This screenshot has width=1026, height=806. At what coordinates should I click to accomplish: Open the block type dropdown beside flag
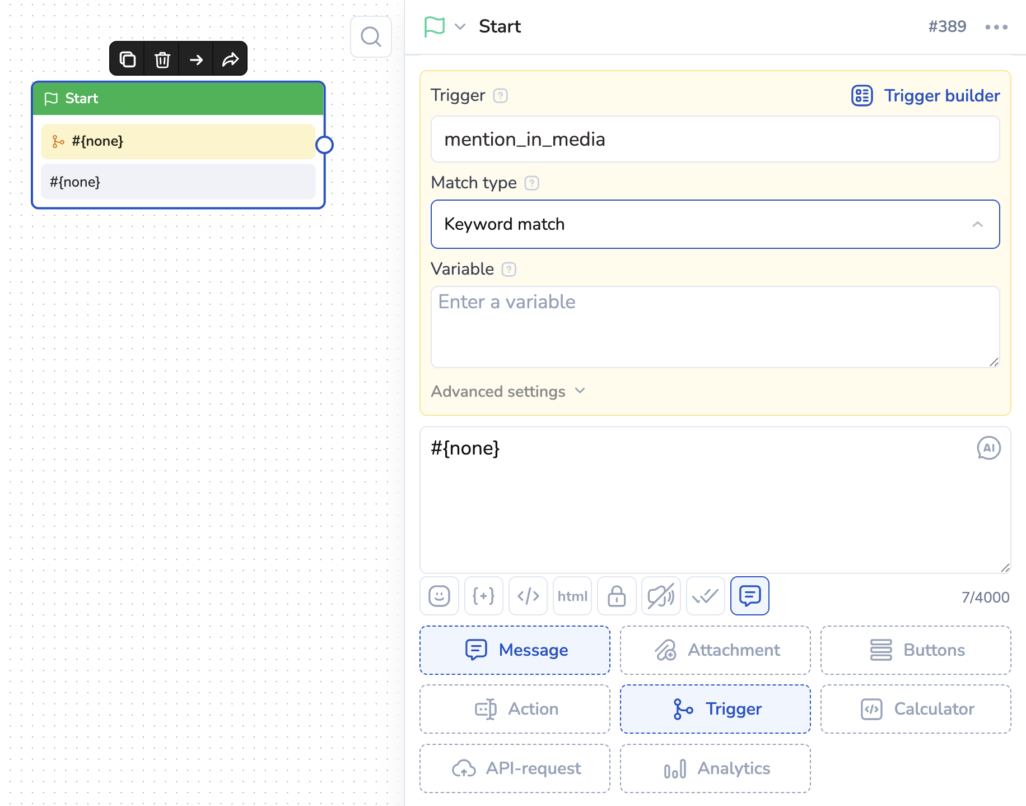[460, 26]
